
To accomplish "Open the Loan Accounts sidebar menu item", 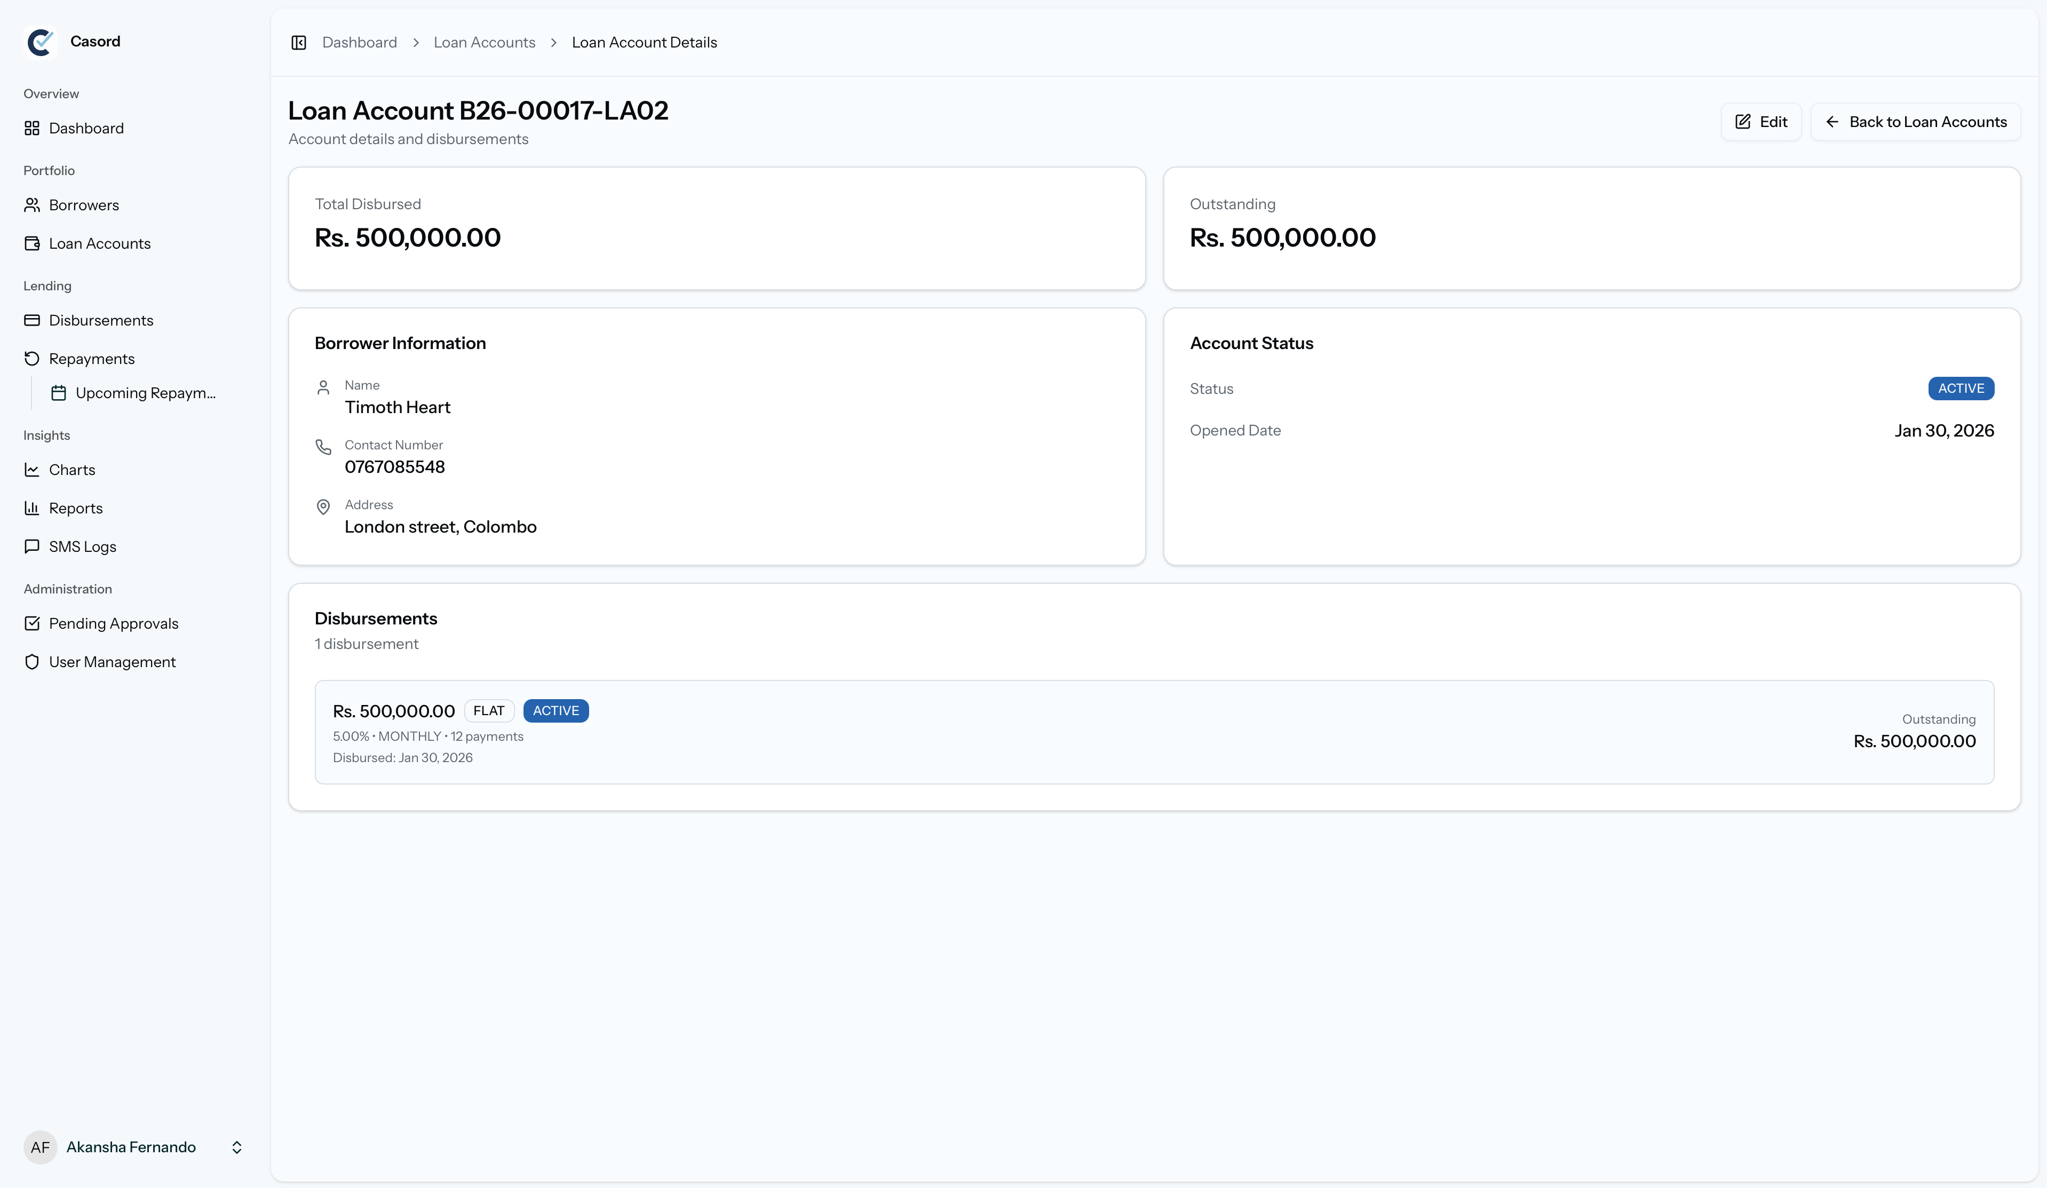I will 99,244.
